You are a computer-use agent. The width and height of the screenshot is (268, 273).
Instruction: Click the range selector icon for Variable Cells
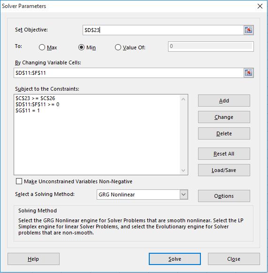coord(248,73)
